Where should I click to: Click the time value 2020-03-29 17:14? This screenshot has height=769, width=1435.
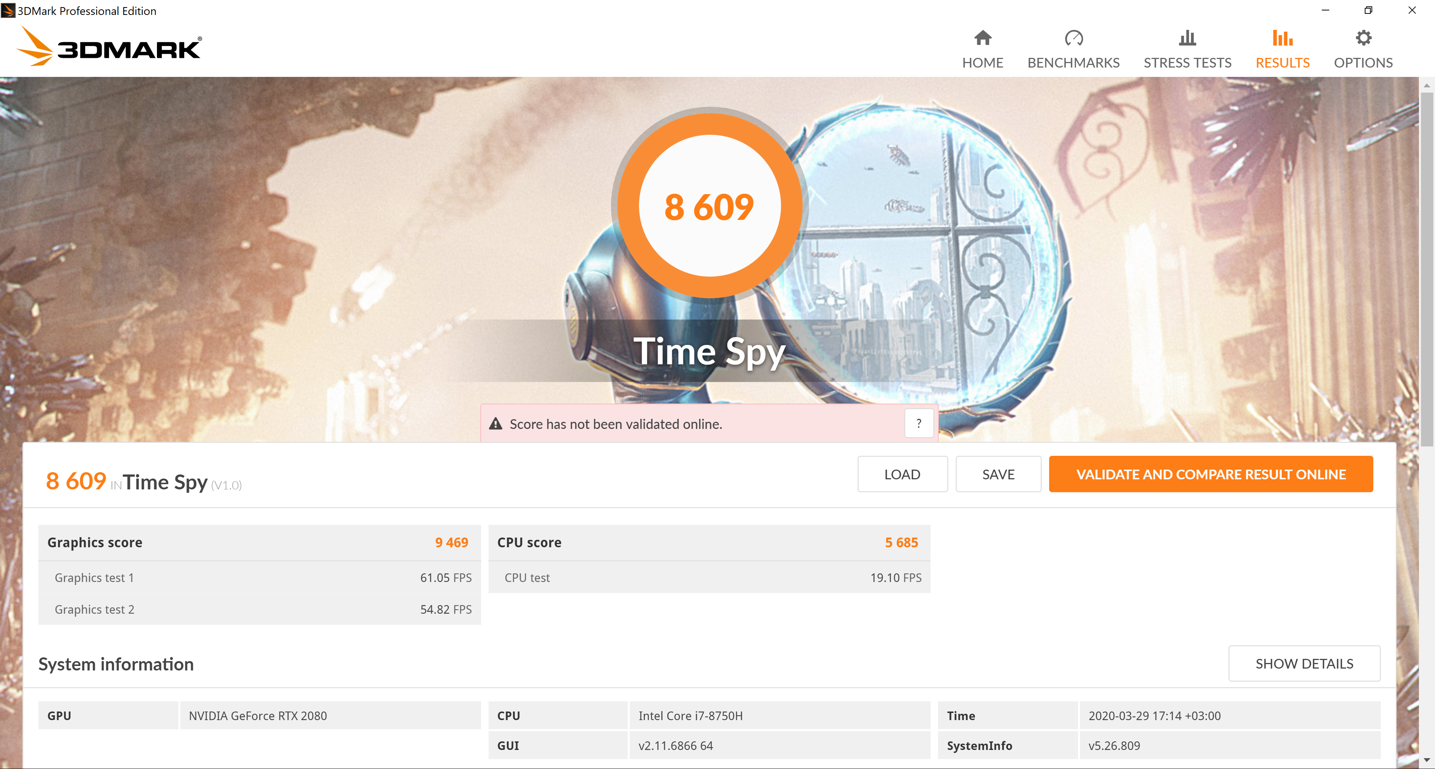point(1154,716)
